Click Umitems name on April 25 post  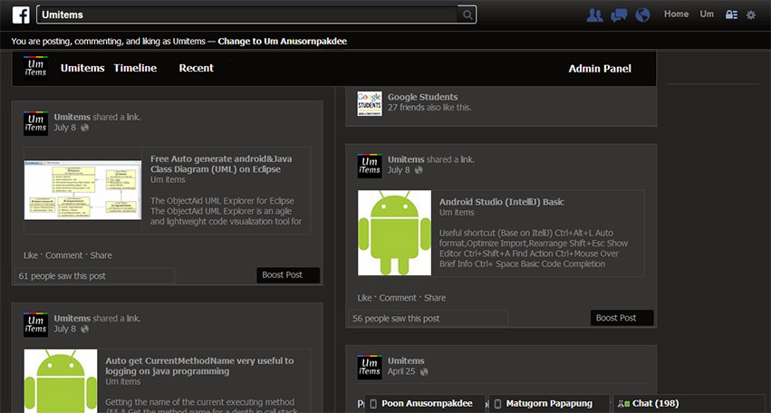[x=406, y=360]
